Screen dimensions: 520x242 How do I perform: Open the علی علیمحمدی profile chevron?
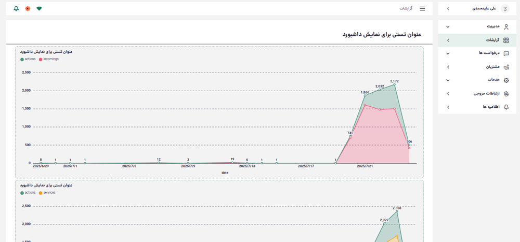(448, 9)
